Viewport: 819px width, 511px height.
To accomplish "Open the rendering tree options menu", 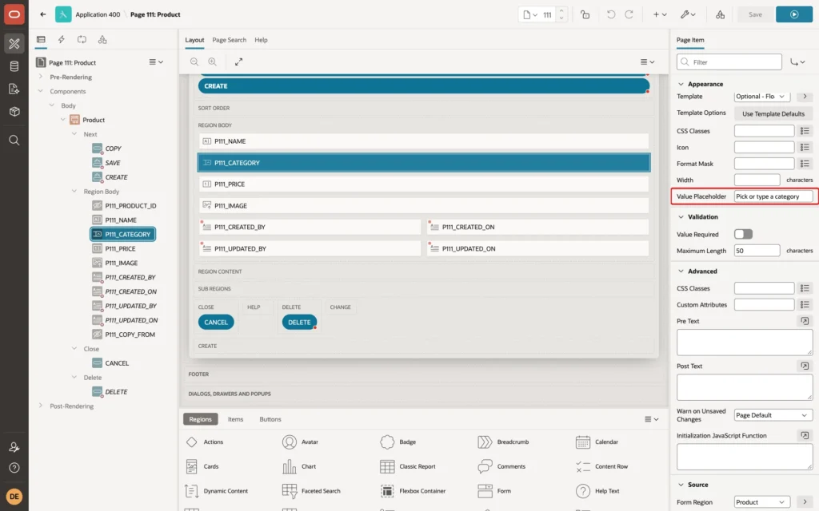I will (x=156, y=62).
